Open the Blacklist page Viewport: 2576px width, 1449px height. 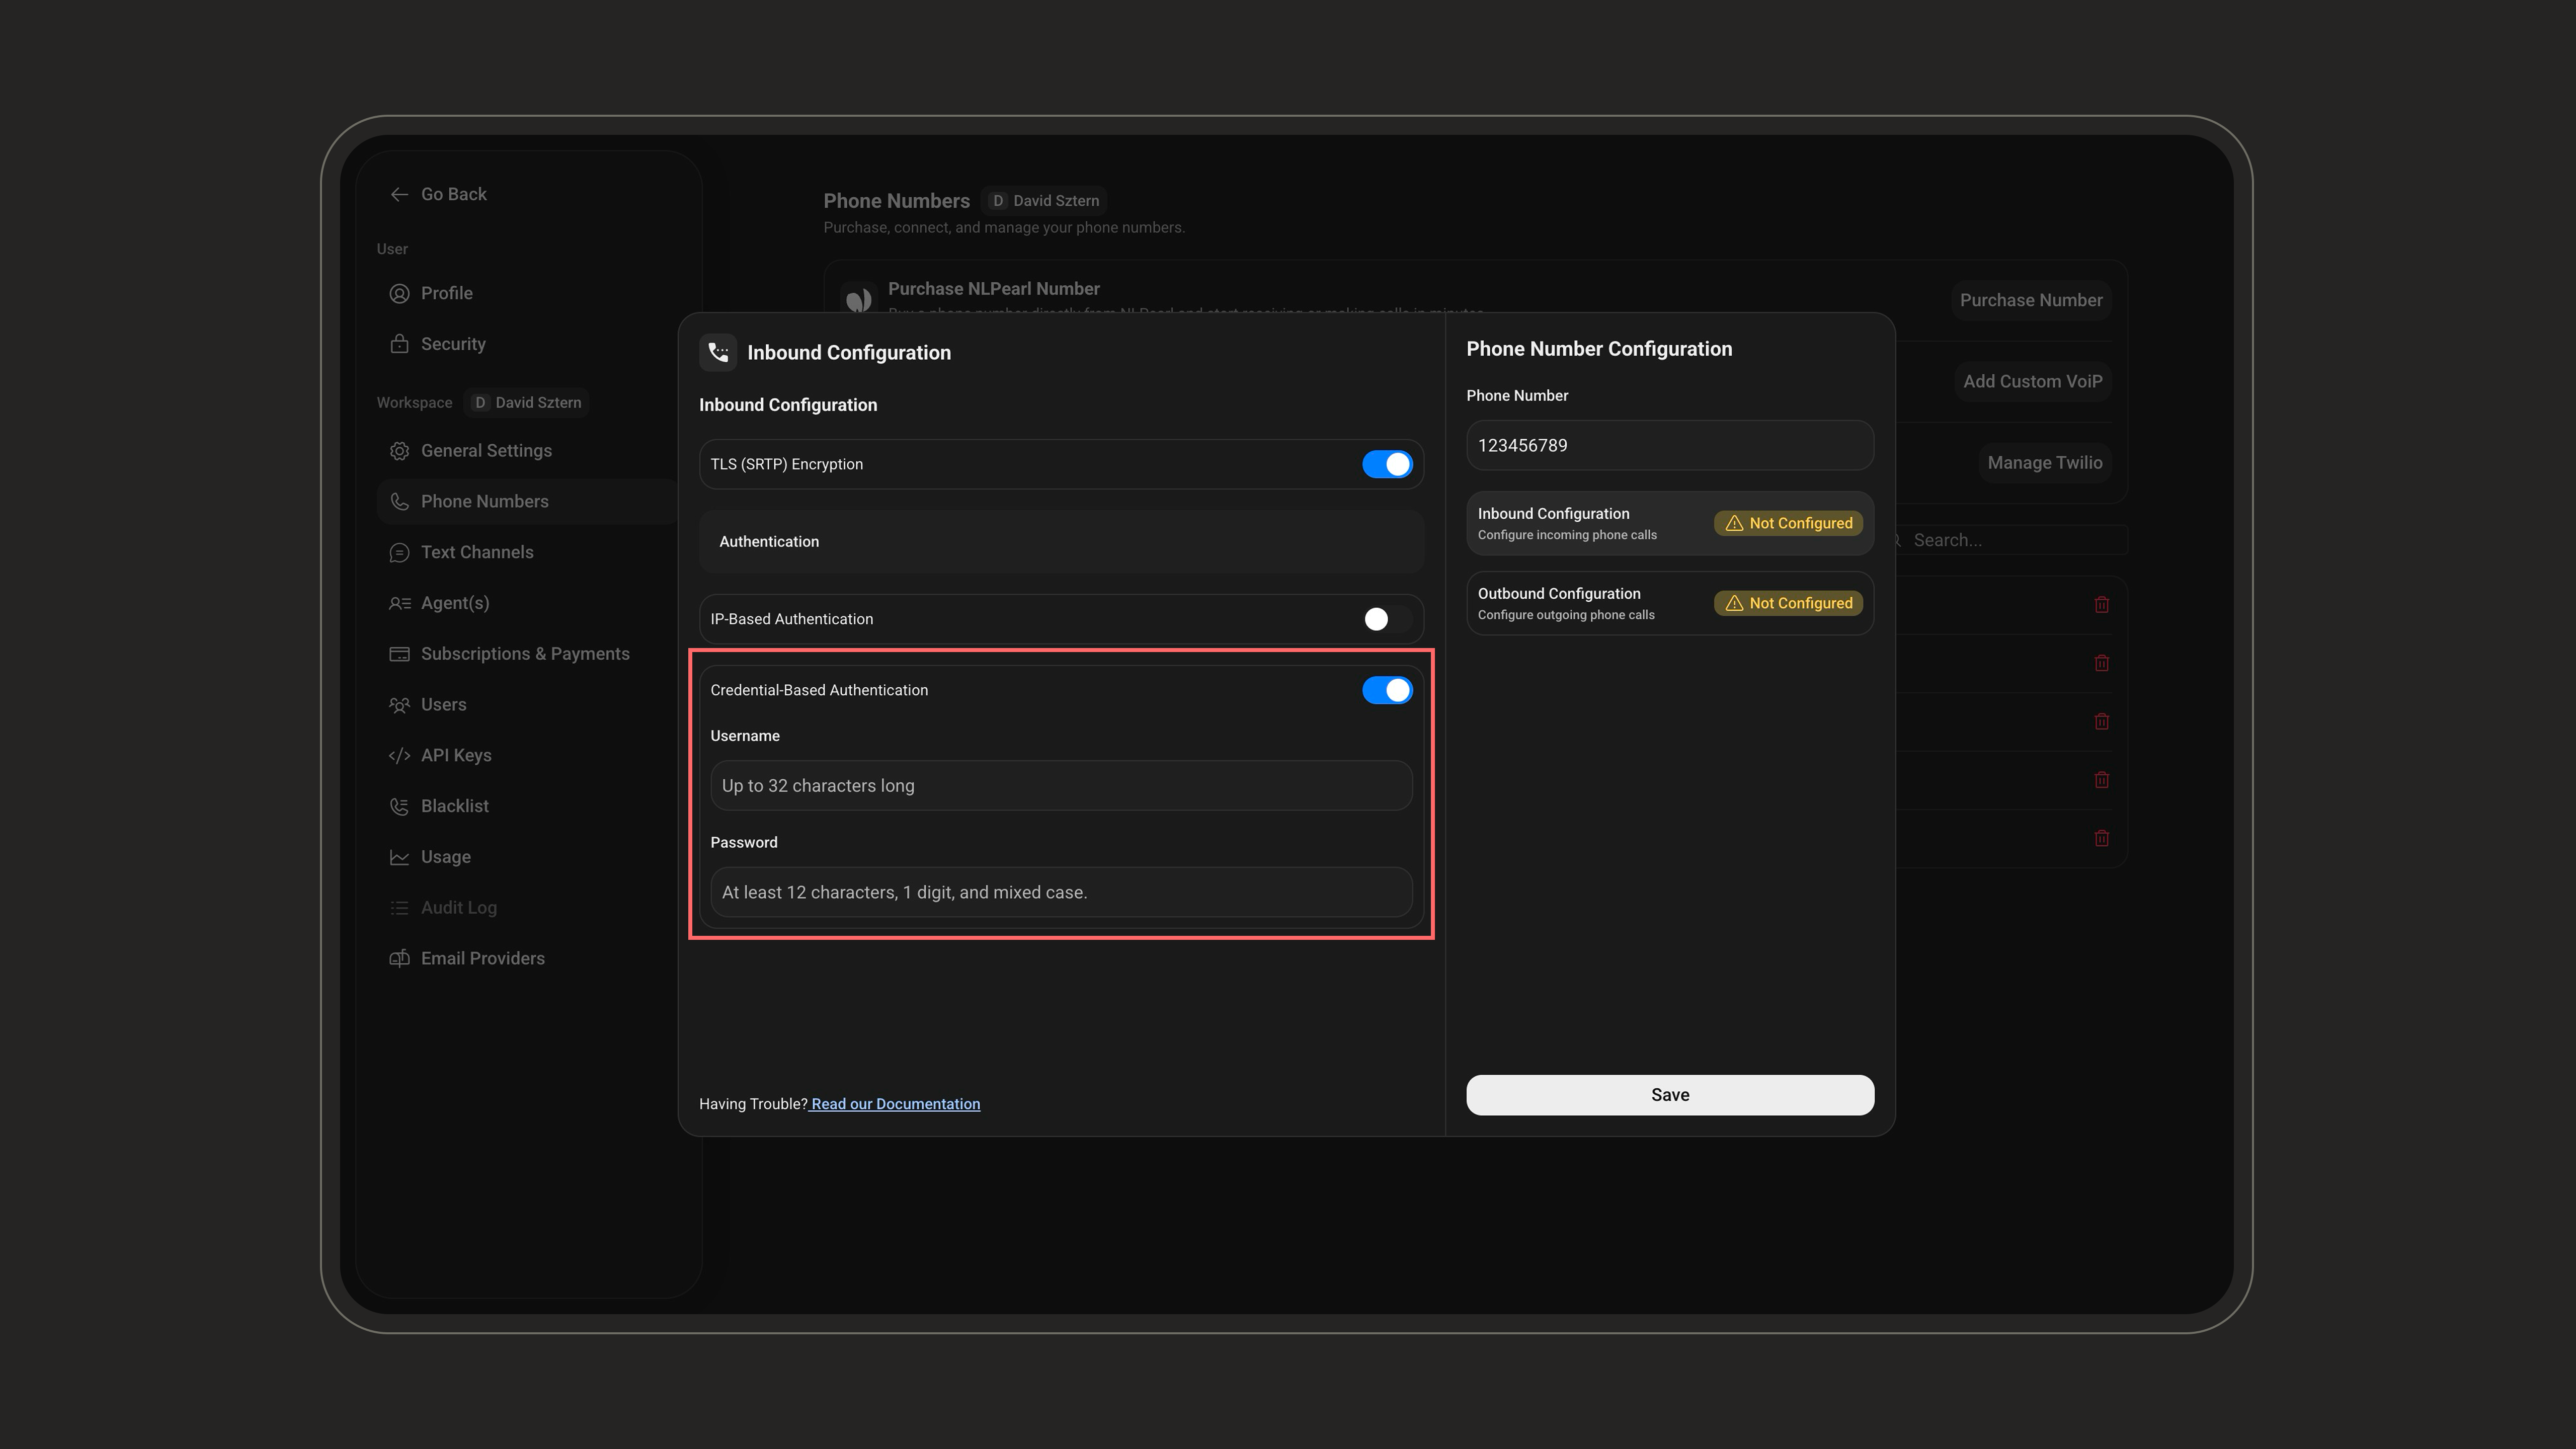coord(527,806)
